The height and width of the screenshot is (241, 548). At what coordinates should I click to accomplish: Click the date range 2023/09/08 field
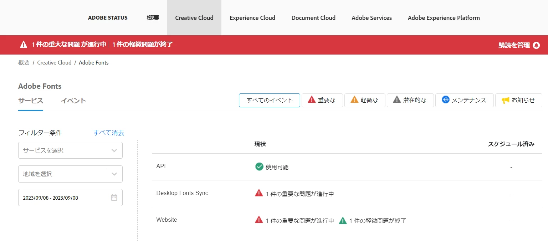click(70, 198)
